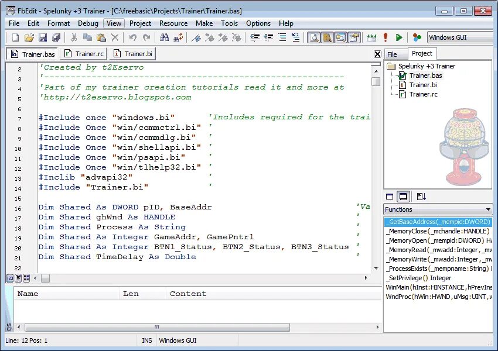Select WinMain function in the list
Image resolution: width=498 pixels, height=351 pixels.
coord(438,287)
